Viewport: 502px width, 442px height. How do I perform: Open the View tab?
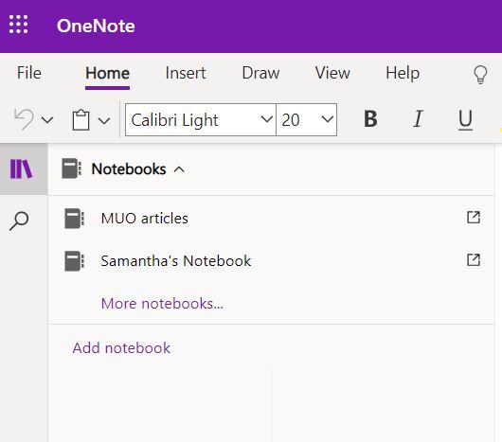(332, 73)
